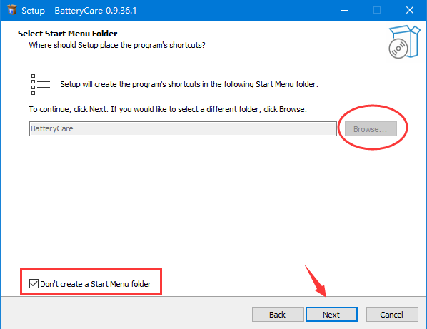Minimize the Setup window
Image resolution: width=427 pixels, height=329 pixels.
[x=345, y=10]
